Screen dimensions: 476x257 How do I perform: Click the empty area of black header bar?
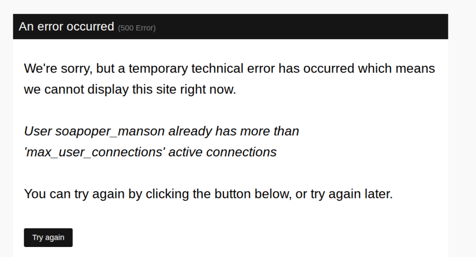305,27
